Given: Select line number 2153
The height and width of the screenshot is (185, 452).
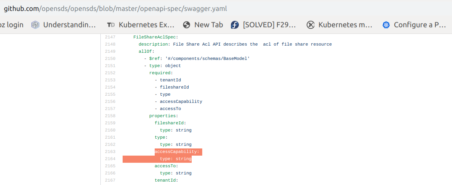Looking at the screenshot, I should [110, 80].
